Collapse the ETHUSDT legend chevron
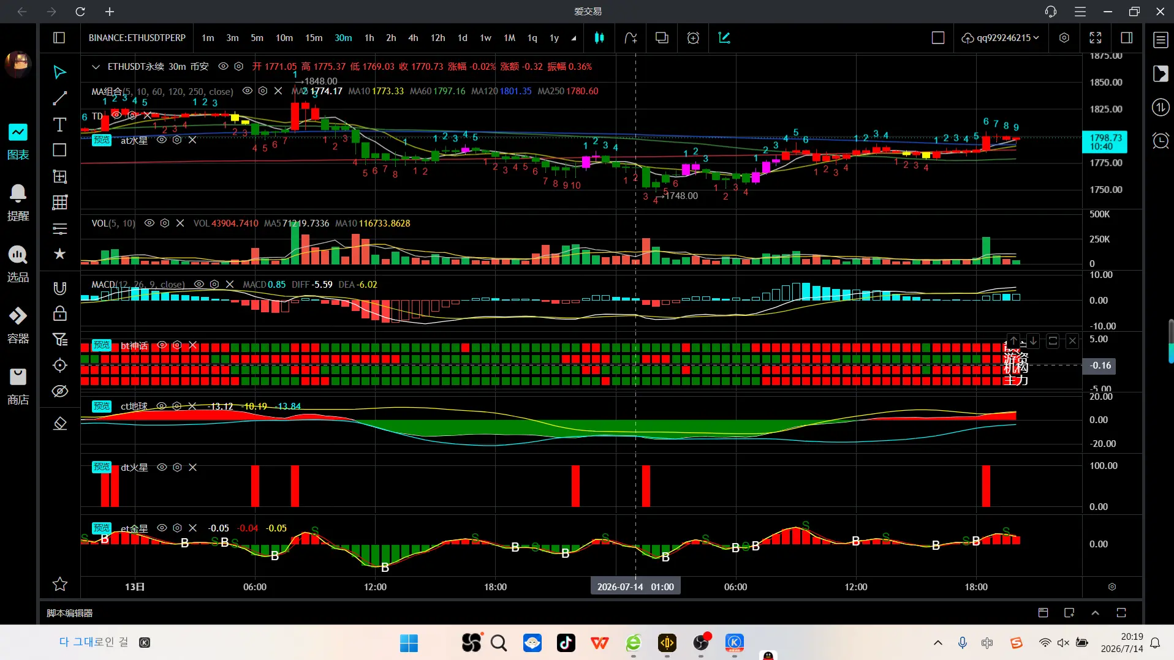The image size is (1174, 660). (x=96, y=66)
